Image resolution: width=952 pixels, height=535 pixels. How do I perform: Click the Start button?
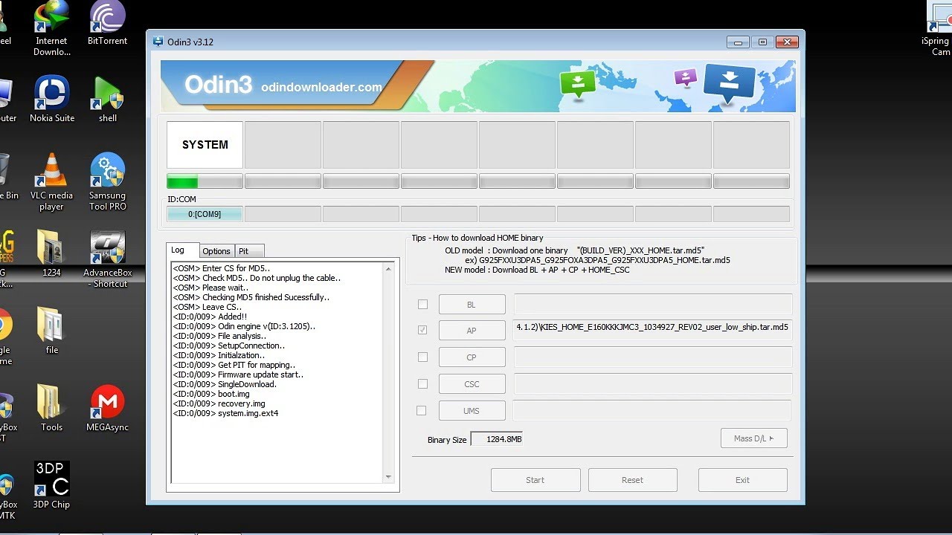[x=535, y=480]
